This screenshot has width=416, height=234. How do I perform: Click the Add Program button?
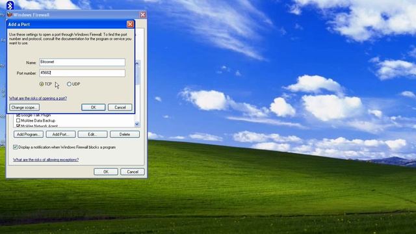click(29, 135)
